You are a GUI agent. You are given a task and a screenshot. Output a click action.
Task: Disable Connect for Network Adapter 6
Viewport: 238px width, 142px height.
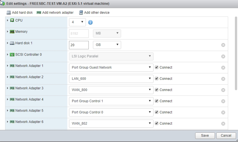[157, 124]
